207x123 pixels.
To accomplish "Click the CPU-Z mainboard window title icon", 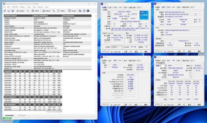I will coord(155,4).
